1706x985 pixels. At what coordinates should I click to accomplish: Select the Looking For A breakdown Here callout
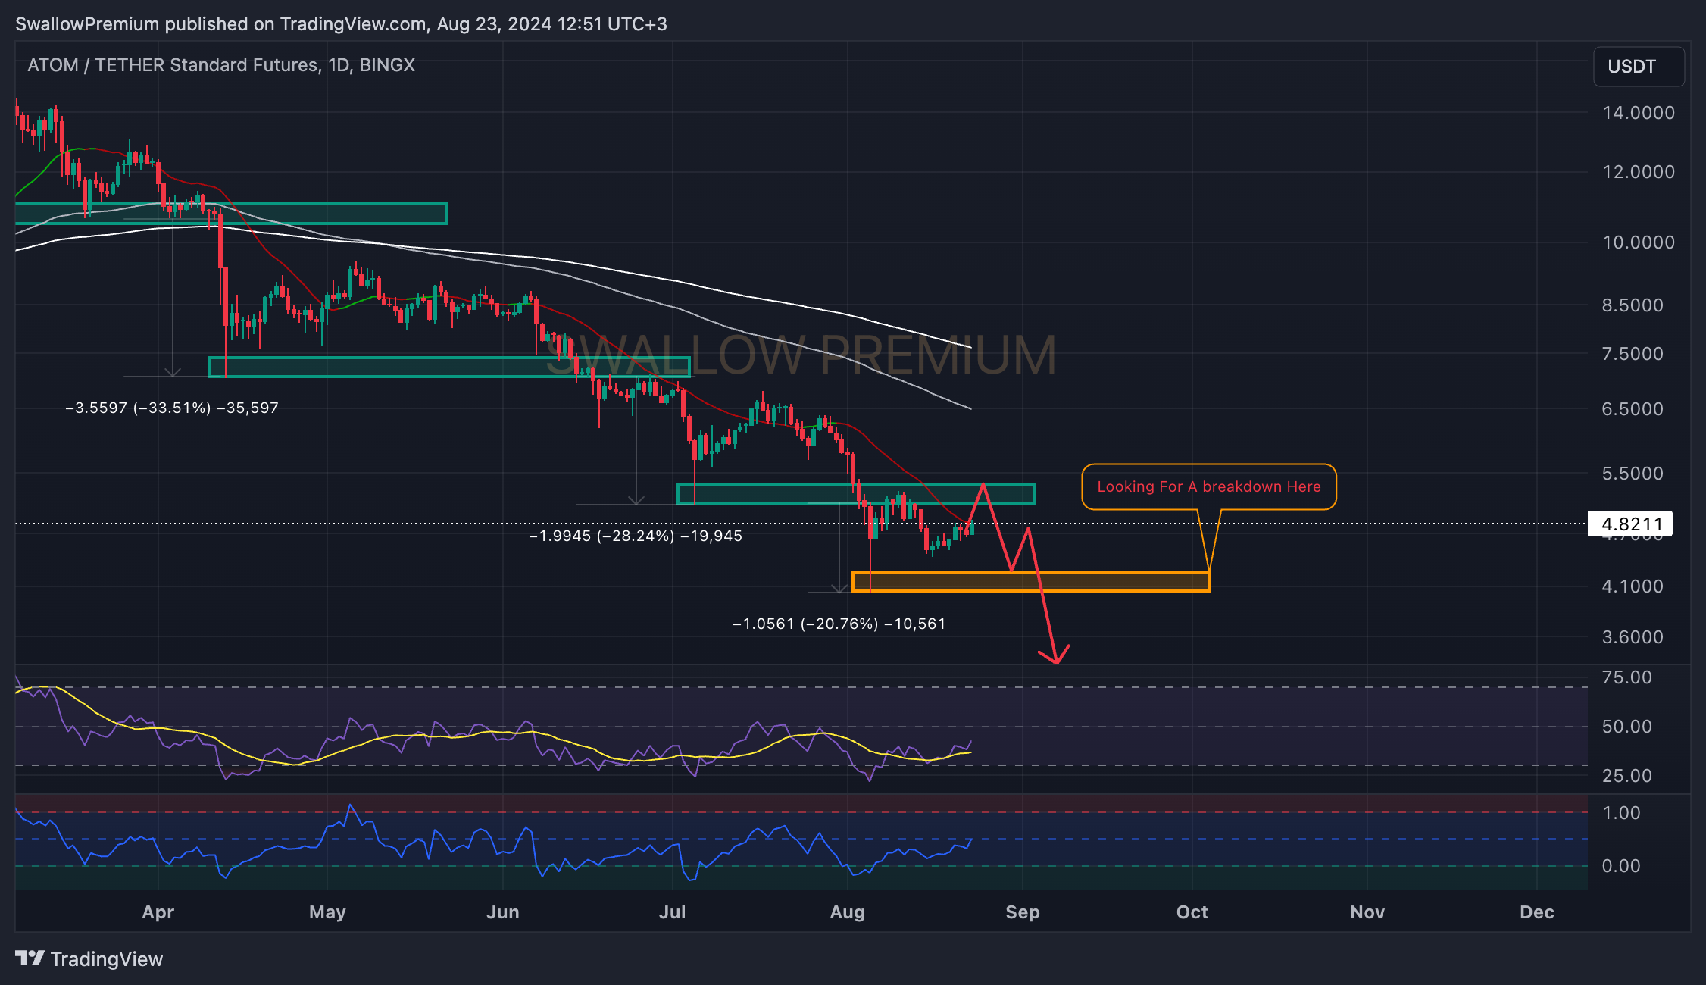pyautogui.click(x=1209, y=486)
